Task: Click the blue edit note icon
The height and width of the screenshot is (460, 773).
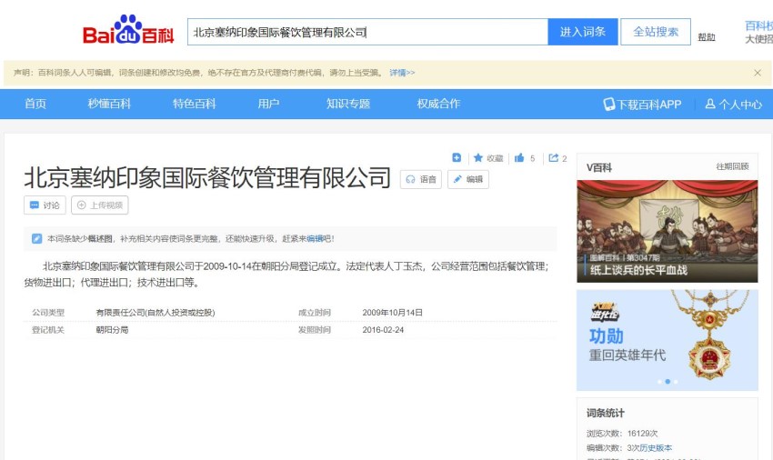Action: 36,238
